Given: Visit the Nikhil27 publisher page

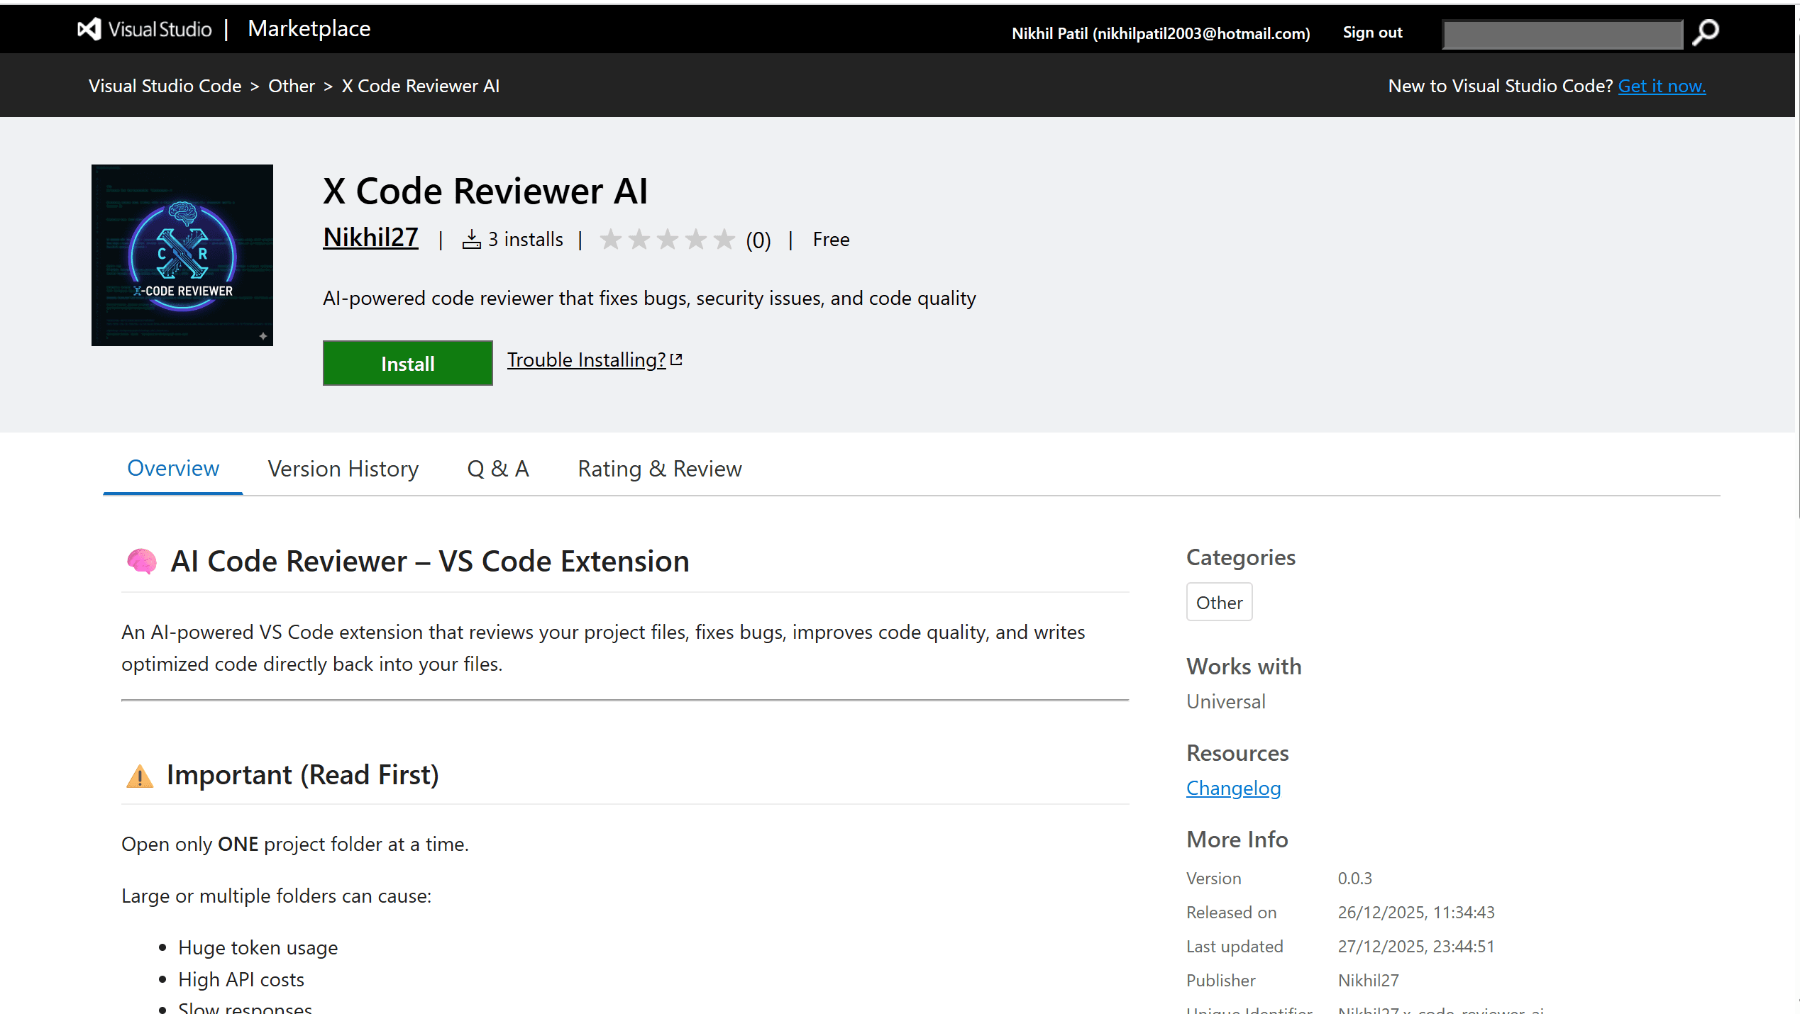Looking at the screenshot, I should pos(370,238).
